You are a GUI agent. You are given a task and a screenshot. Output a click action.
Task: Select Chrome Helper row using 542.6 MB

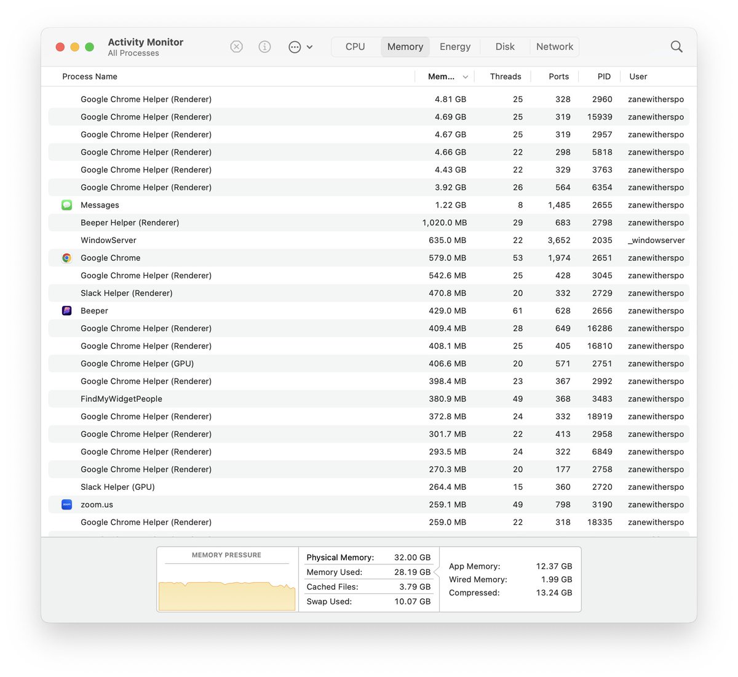tap(369, 276)
